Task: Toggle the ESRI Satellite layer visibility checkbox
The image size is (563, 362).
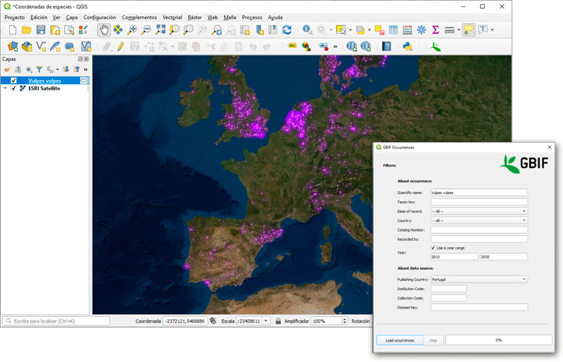Action: [13, 89]
